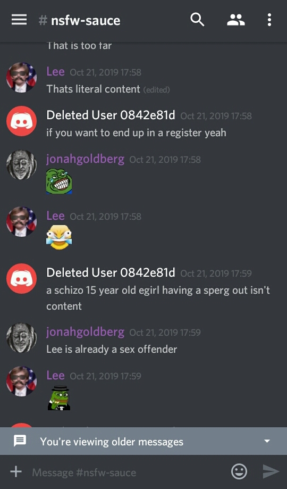
Task: Tap the Pepe with top hat emoji
Action: point(59,398)
